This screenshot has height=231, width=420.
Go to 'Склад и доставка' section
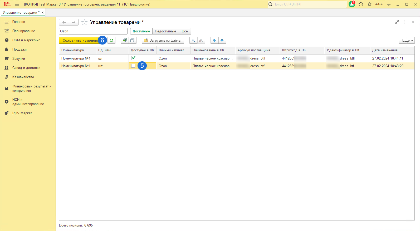tap(26, 68)
